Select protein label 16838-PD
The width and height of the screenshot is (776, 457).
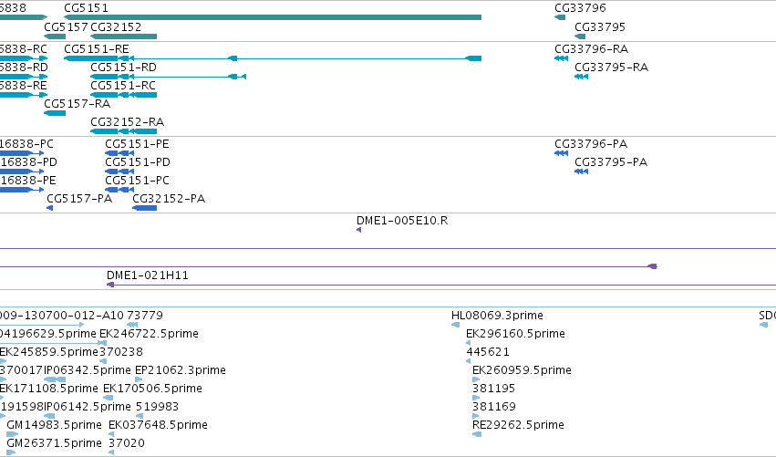coord(28,162)
